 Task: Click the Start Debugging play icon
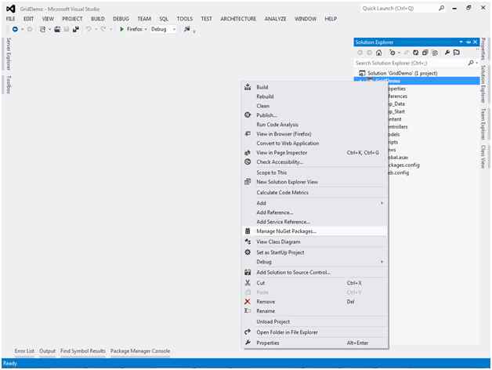[121, 29]
